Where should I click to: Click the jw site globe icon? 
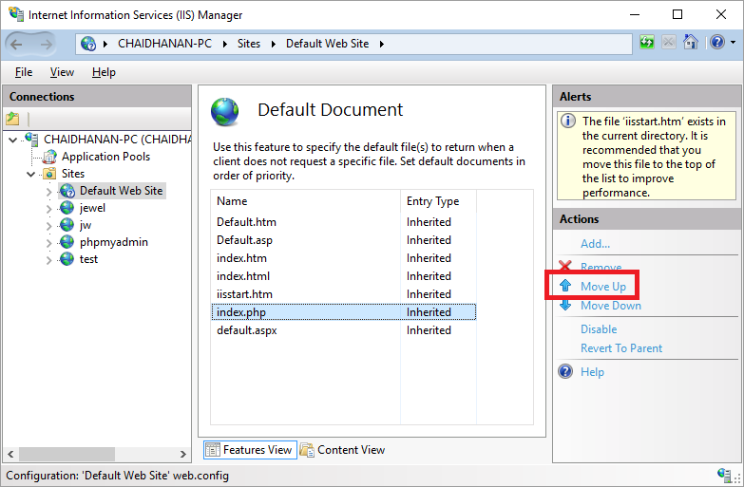pos(67,225)
